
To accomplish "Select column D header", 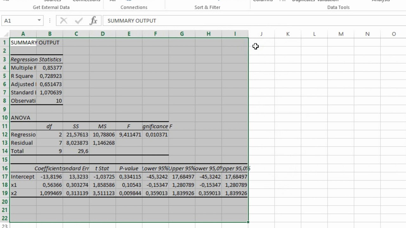I will tap(102, 34).
